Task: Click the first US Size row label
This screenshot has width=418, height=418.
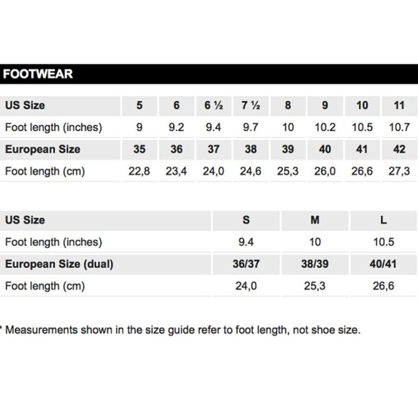Action: click(25, 105)
